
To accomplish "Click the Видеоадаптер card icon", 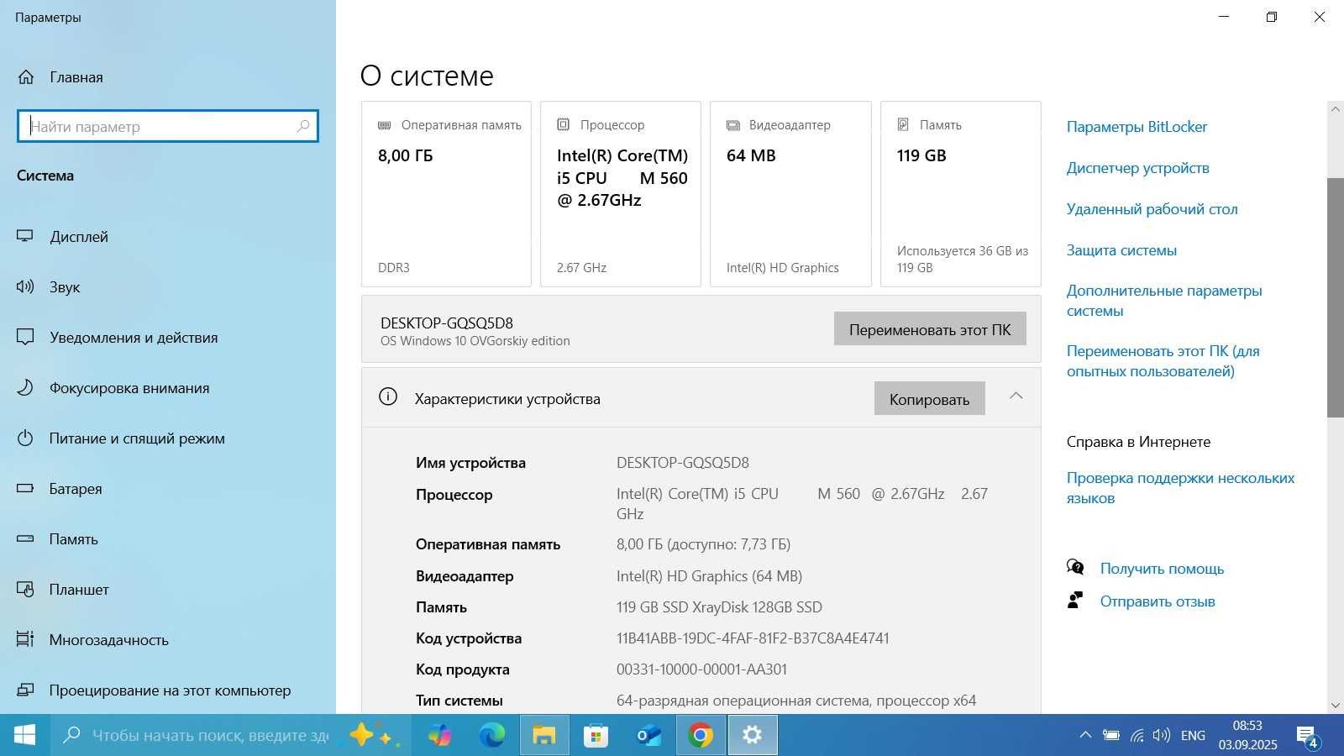I will coord(733,125).
